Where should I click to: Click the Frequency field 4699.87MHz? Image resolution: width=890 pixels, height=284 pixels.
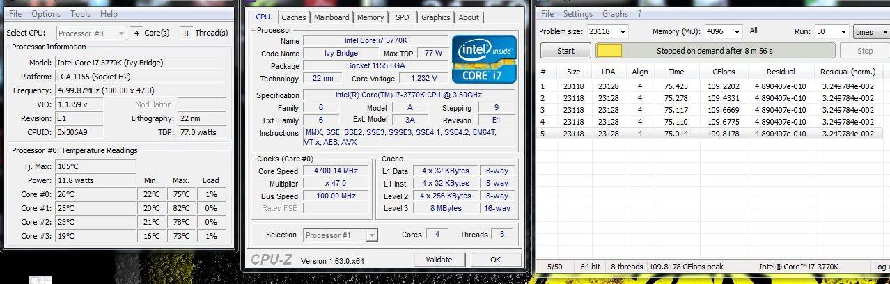(140, 90)
